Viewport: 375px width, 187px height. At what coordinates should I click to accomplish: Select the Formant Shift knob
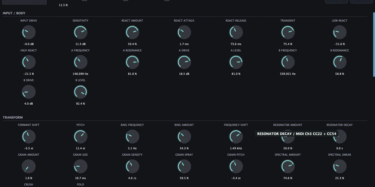coord(29,137)
